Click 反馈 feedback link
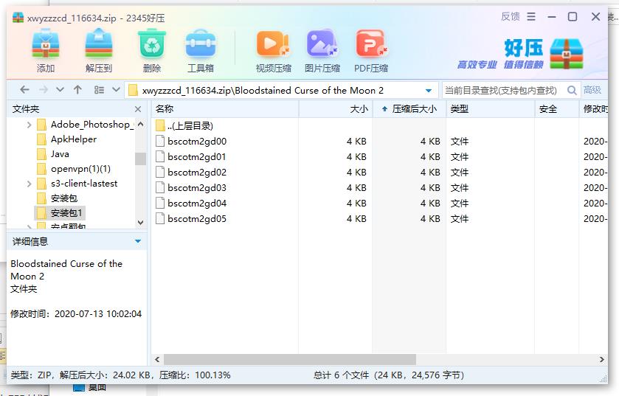Image resolution: width=619 pixels, height=396 pixels. tap(510, 16)
